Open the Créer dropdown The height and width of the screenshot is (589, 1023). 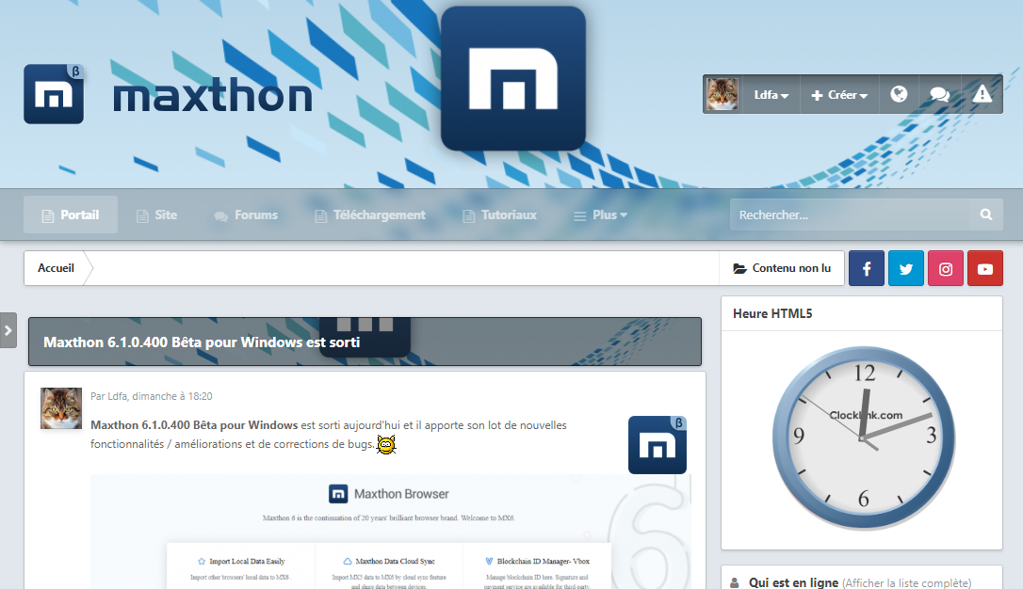(839, 95)
